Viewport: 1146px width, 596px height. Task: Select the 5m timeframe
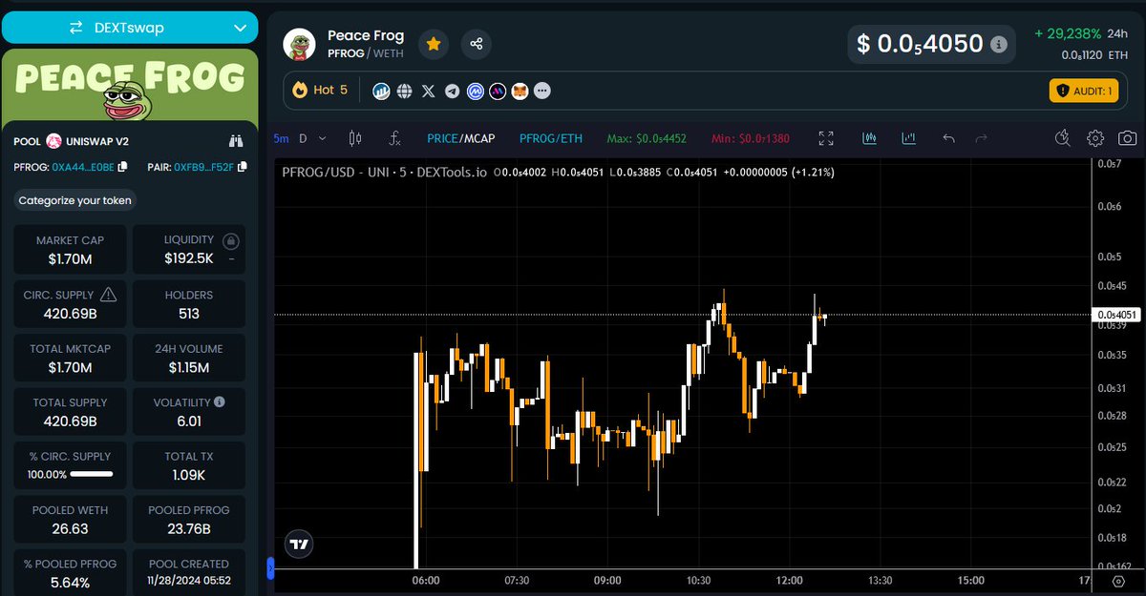pyautogui.click(x=281, y=138)
